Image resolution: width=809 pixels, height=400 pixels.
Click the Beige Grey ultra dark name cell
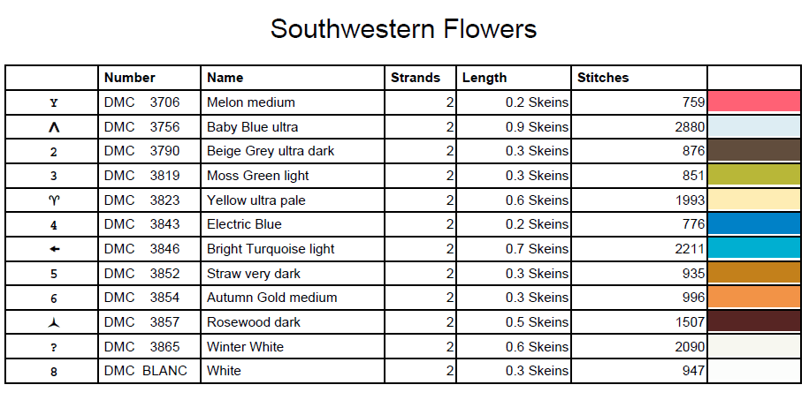pos(271,151)
